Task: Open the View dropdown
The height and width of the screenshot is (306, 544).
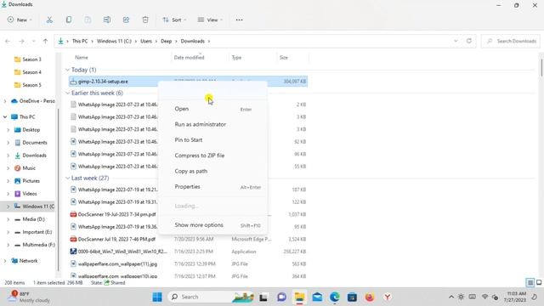Action: click(x=210, y=20)
